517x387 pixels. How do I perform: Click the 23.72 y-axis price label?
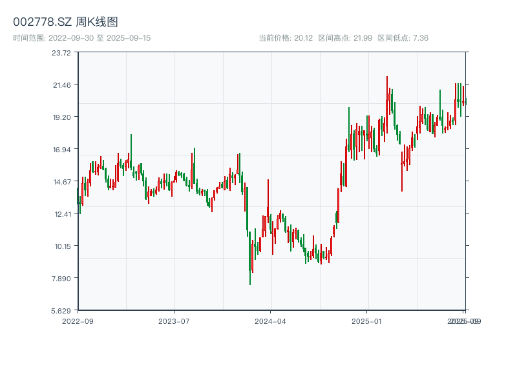pos(62,53)
